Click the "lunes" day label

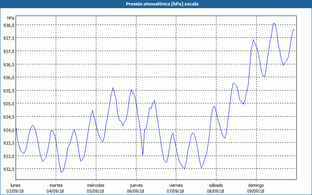(x=16, y=185)
